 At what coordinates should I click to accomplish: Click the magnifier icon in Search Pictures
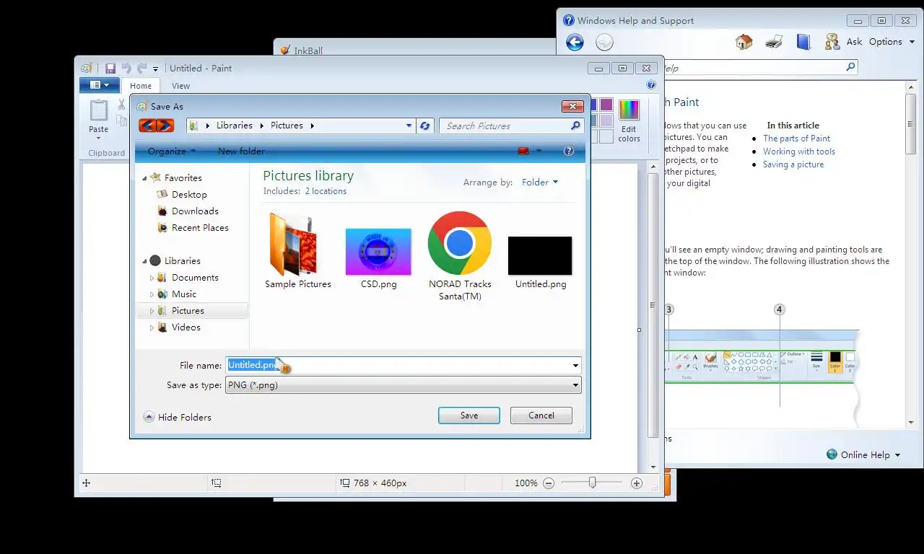pyautogui.click(x=575, y=126)
